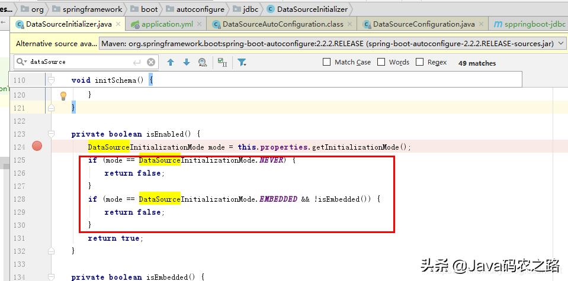Select all occurrences icon in the find bar
This screenshot has width=568, height=281.
click(x=223, y=62)
